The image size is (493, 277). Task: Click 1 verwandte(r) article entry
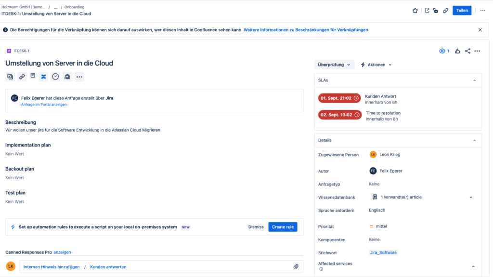point(401,198)
